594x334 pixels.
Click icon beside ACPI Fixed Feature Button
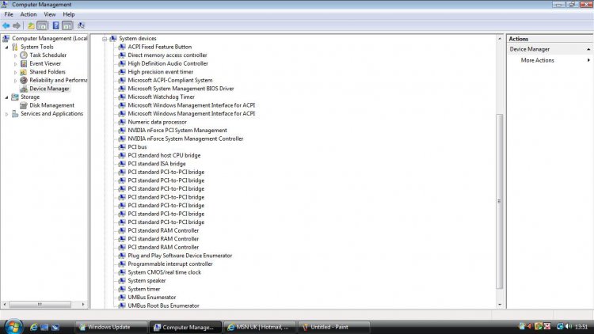point(122,47)
